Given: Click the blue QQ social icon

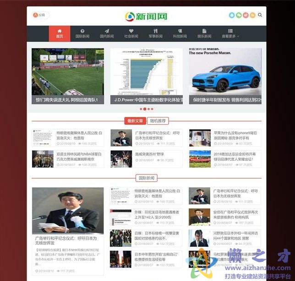Looking at the screenshot, I should [x=232, y=15].
